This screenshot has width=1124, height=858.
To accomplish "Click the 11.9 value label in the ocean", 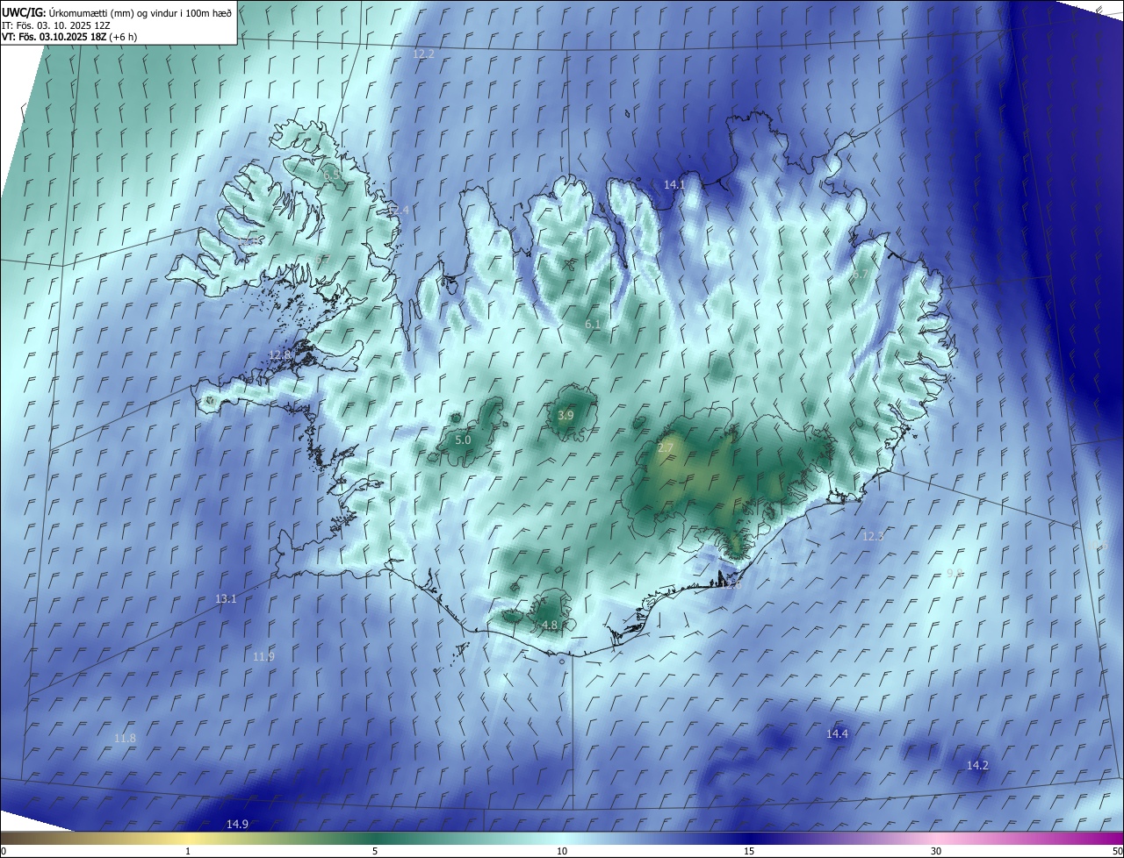I will tap(263, 656).
